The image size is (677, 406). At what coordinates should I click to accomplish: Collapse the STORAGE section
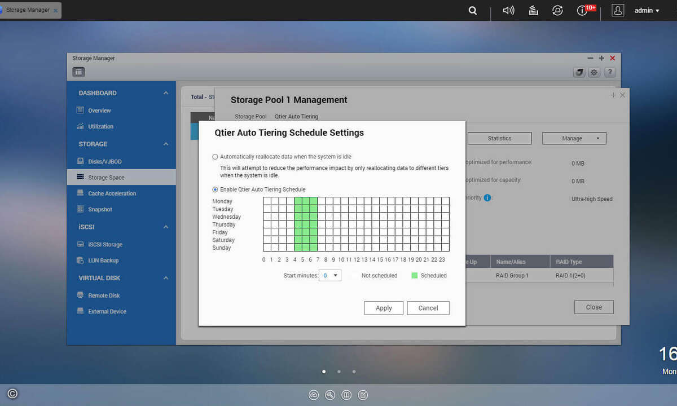tap(166, 144)
